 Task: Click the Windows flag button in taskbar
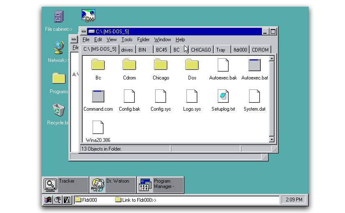(48, 200)
